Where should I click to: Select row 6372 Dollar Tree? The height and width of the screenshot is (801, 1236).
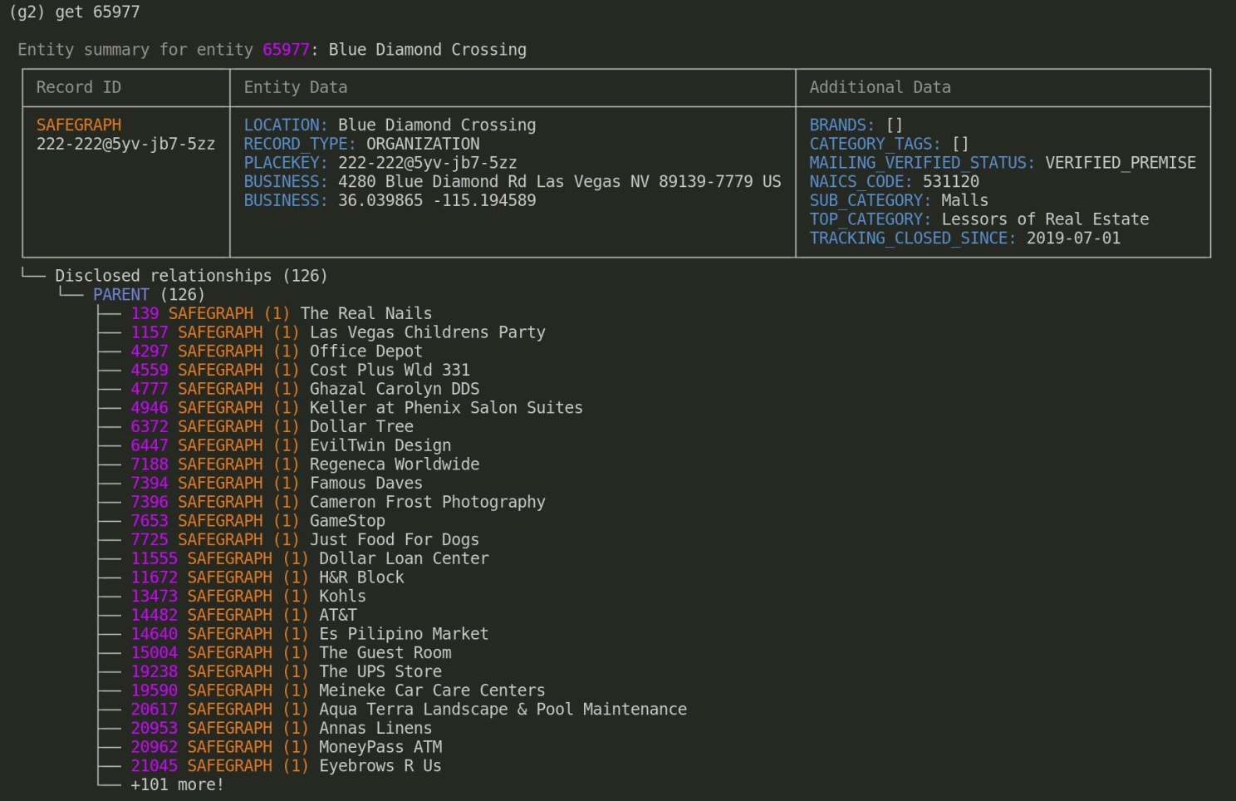pyautogui.click(x=272, y=426)
